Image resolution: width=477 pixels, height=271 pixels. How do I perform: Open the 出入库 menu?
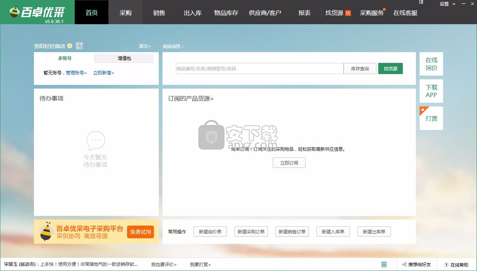pos(193,12)
